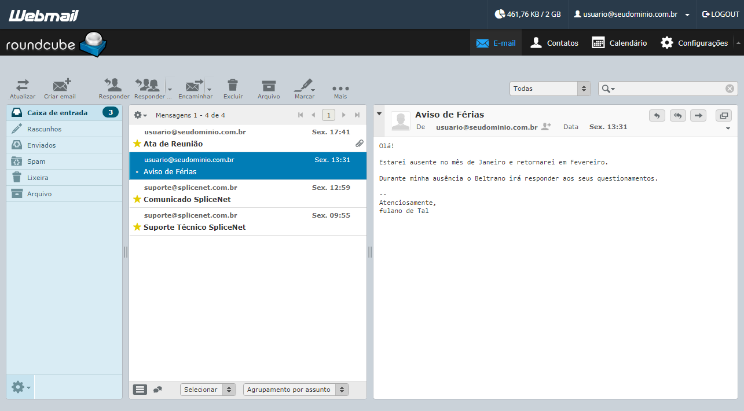Click the Excluir trash icon in toolbar
744x411 pixels.
pyautogui.click(x=233, y=85)
